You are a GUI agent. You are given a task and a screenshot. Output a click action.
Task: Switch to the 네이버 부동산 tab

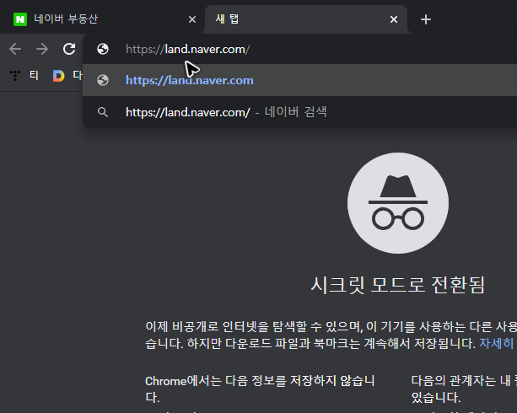click(102, 19)
